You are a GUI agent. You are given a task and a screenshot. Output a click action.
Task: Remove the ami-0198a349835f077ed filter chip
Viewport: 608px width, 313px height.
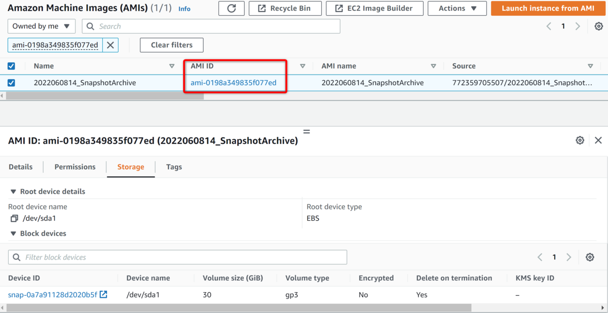point(110,45)
